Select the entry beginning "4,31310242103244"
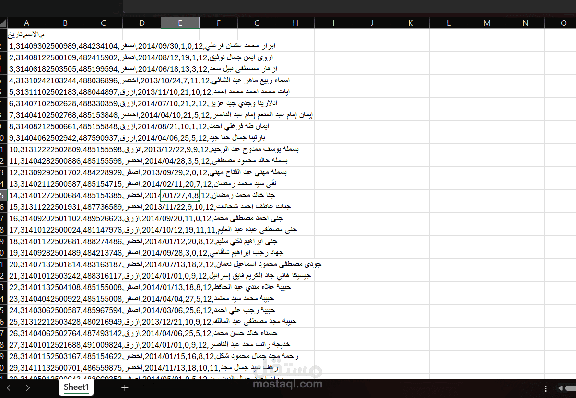Screen dimensions: 576x398 pyautogui.click(x=149, y=80)
